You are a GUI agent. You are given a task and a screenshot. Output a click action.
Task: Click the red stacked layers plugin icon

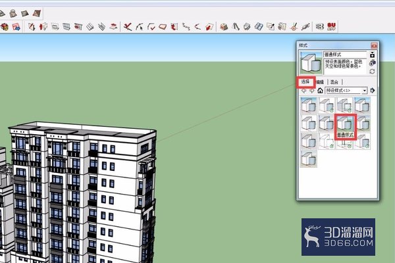pos(114,26)
